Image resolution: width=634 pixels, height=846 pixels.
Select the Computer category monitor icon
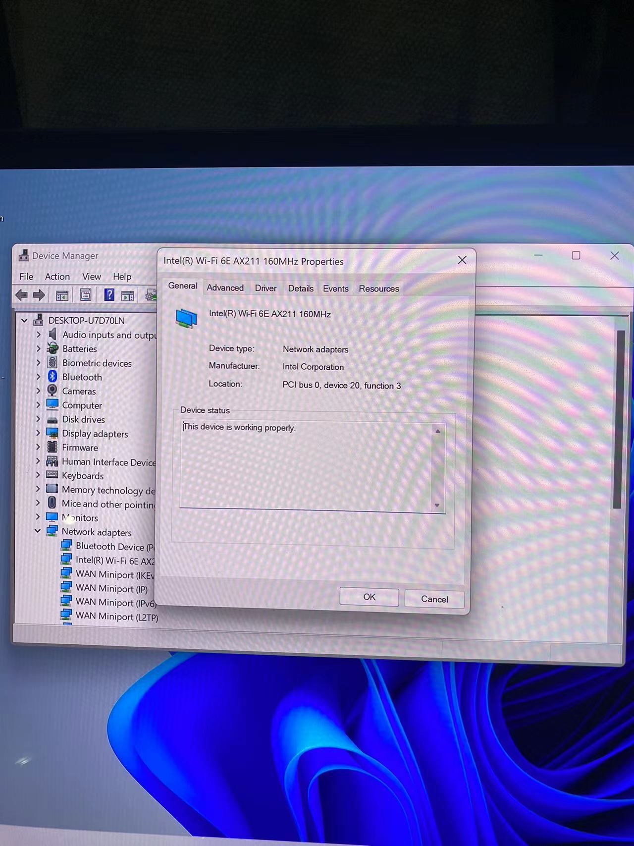[x=53, y=404]
